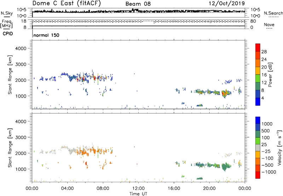Click the red bottom of the Velocity colorbar
283x196 pixels.
click(x=258, y=175)
